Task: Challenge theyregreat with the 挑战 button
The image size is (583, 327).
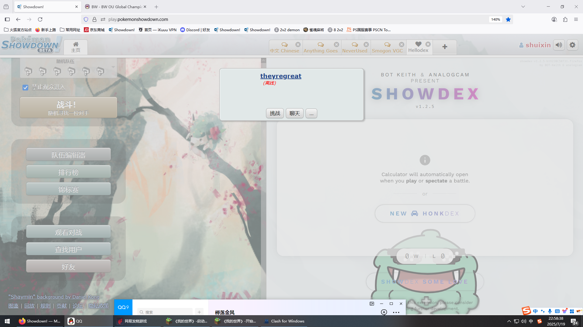Action: [275, 113]
